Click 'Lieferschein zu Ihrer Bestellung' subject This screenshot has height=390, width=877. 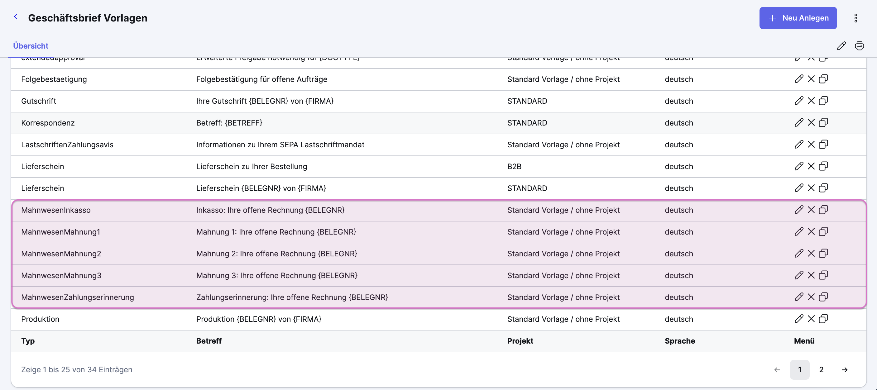coord(252,166)
